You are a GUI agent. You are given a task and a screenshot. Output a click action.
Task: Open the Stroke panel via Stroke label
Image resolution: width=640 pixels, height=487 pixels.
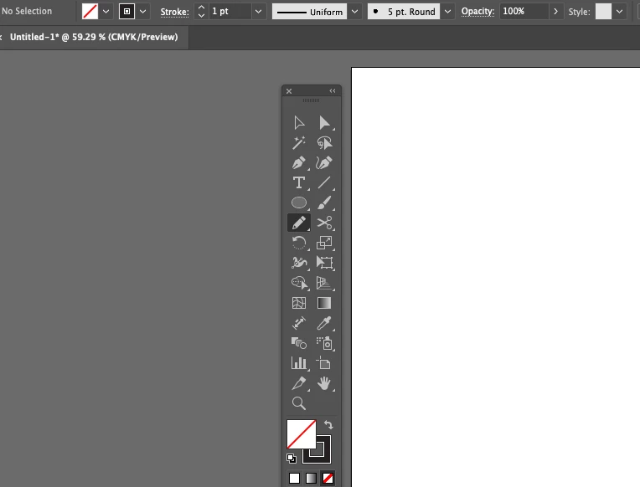point(175,12)
